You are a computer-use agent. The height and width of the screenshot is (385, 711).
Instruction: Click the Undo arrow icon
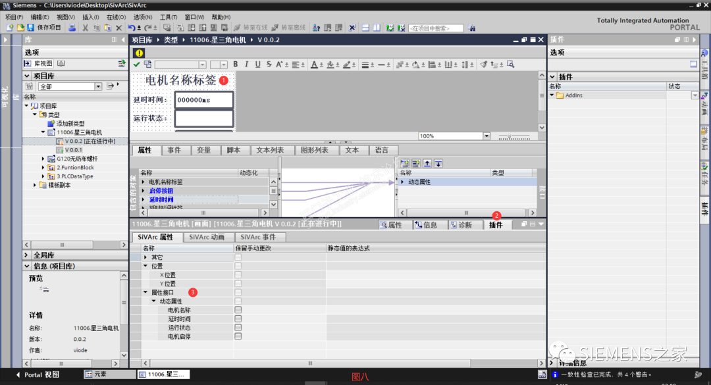click(x=132, y=27)
